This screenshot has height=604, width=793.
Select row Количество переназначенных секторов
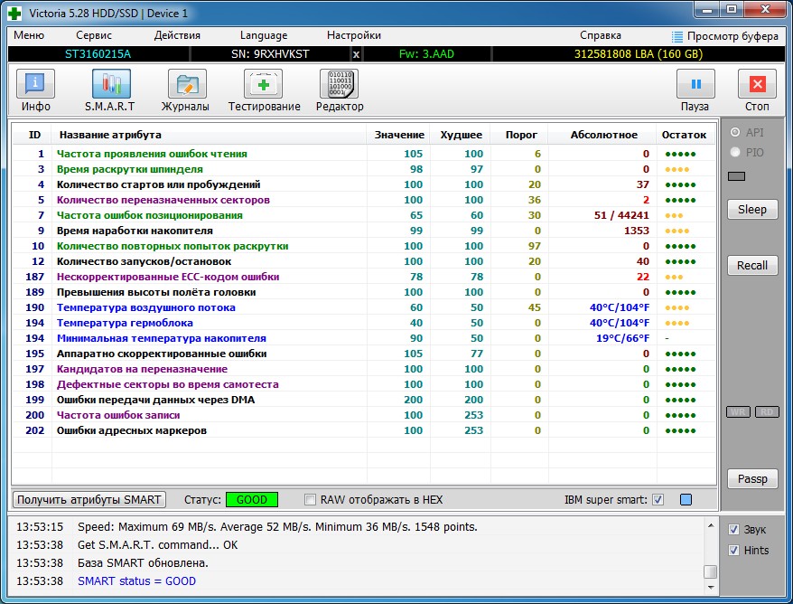tap(364, 200)
